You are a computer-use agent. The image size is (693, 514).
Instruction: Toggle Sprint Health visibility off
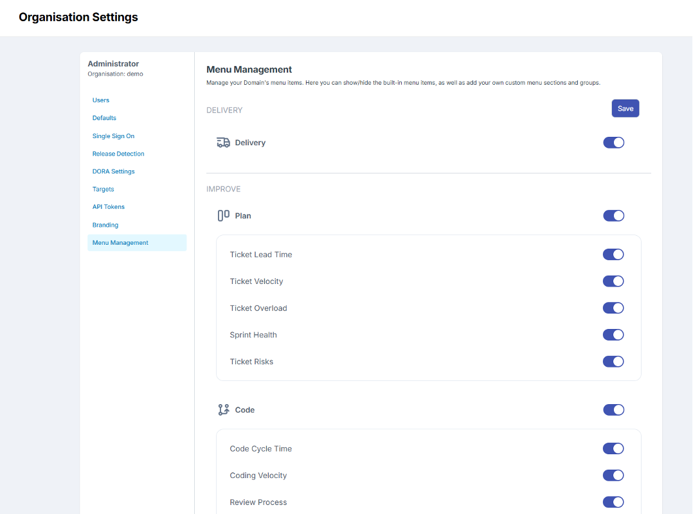[x=613, y=335]
